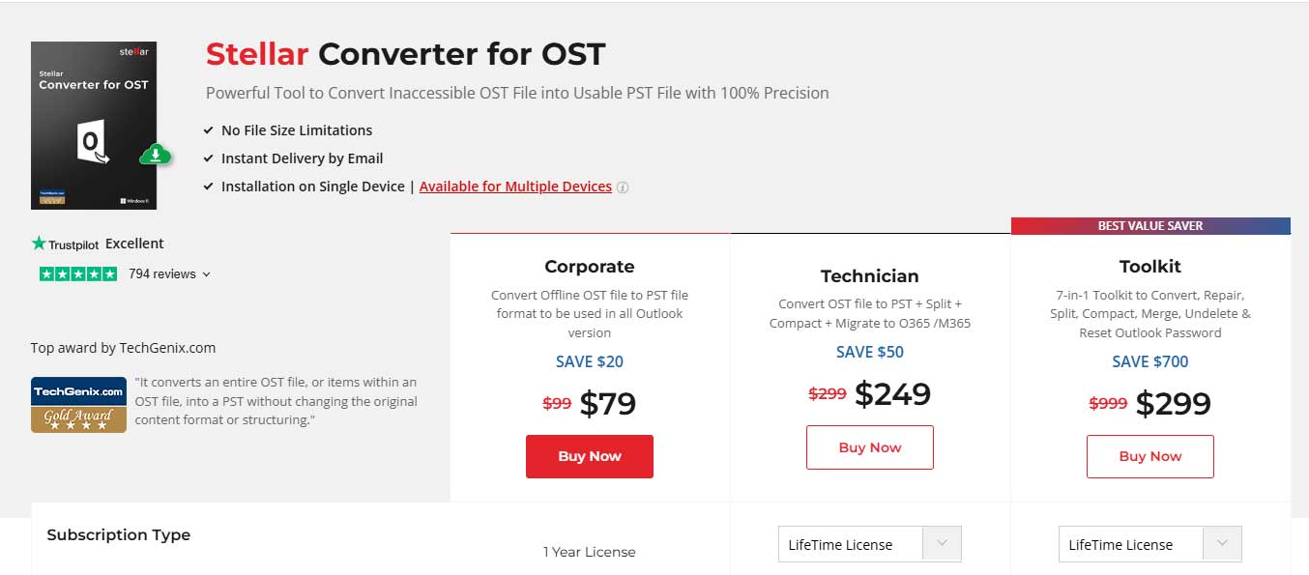Select the Corporate plan header

[589, 266]
